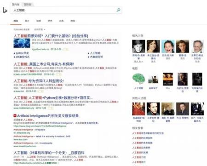Open the 词典 search tab
This screenshot has width=207, height=166.
61,21
